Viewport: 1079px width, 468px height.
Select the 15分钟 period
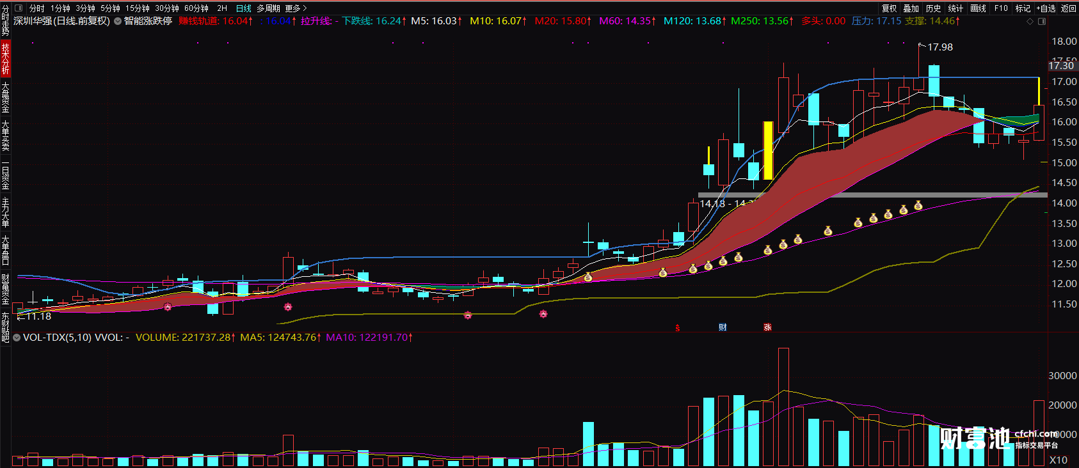point(138,8)
